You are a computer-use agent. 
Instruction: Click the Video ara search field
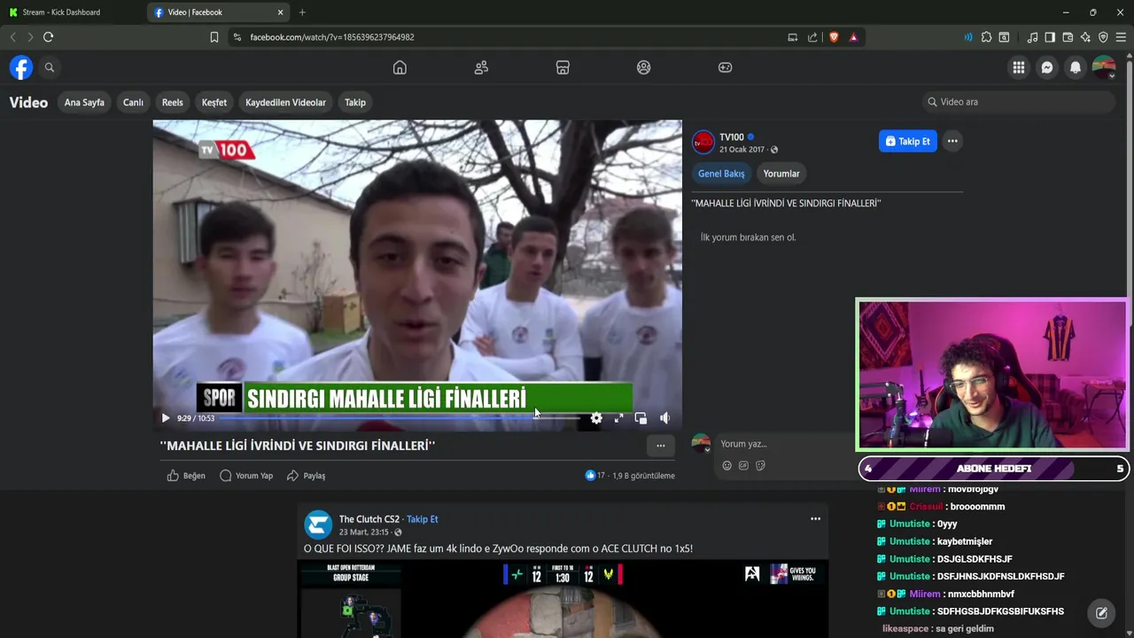click(1018, 102)
